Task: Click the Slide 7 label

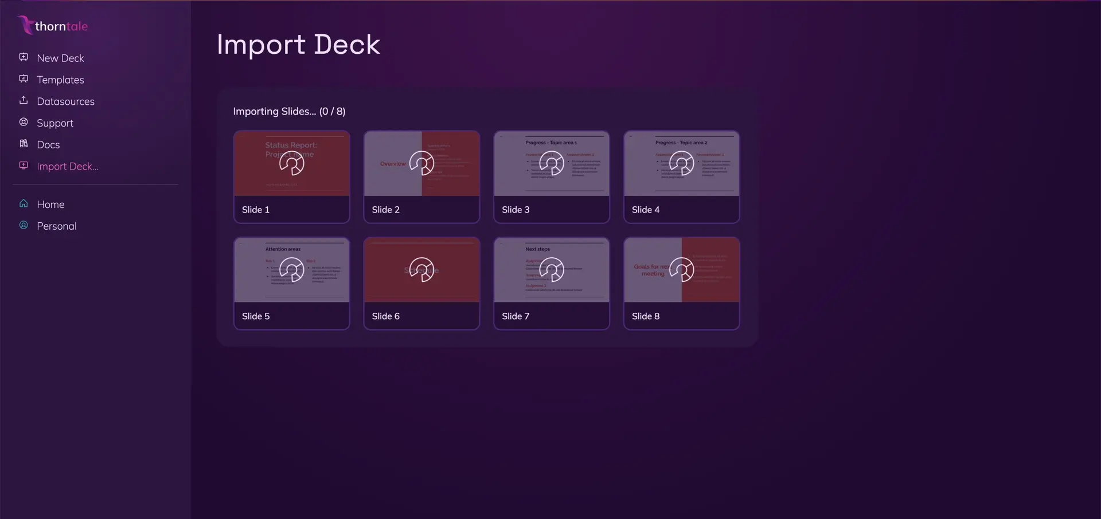Action: (x=516, y=316)
